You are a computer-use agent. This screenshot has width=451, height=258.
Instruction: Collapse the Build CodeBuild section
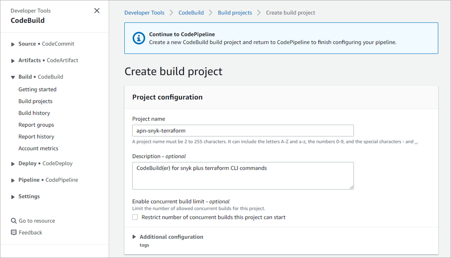click(x=13, y=77)
